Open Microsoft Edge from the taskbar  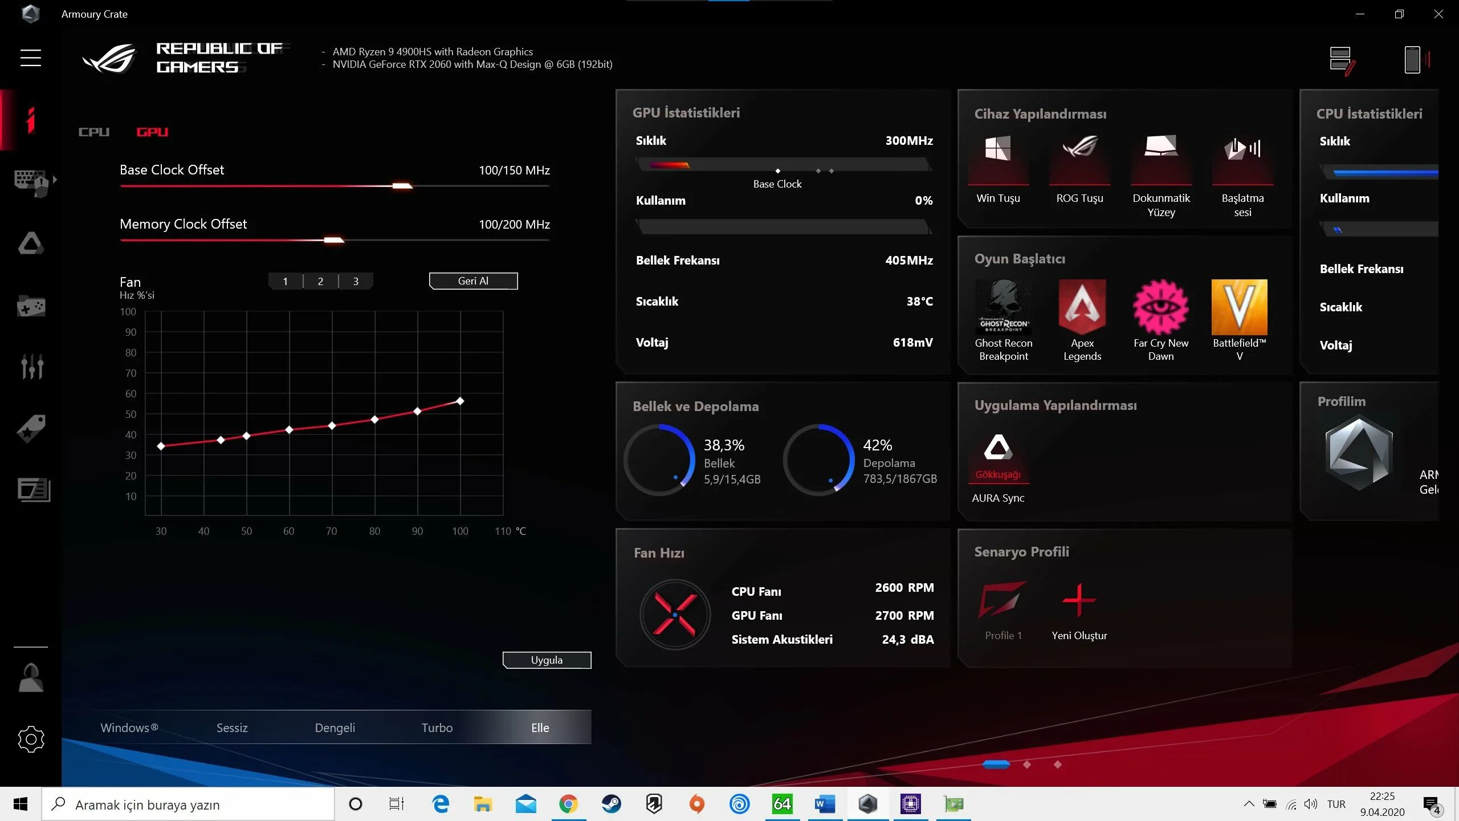click(441, 804)
